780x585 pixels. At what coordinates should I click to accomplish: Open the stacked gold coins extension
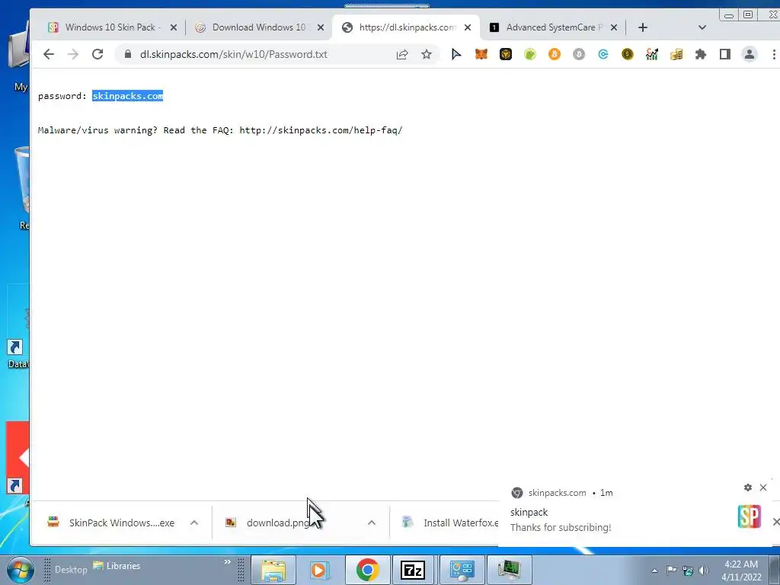(x=676, y=54)
